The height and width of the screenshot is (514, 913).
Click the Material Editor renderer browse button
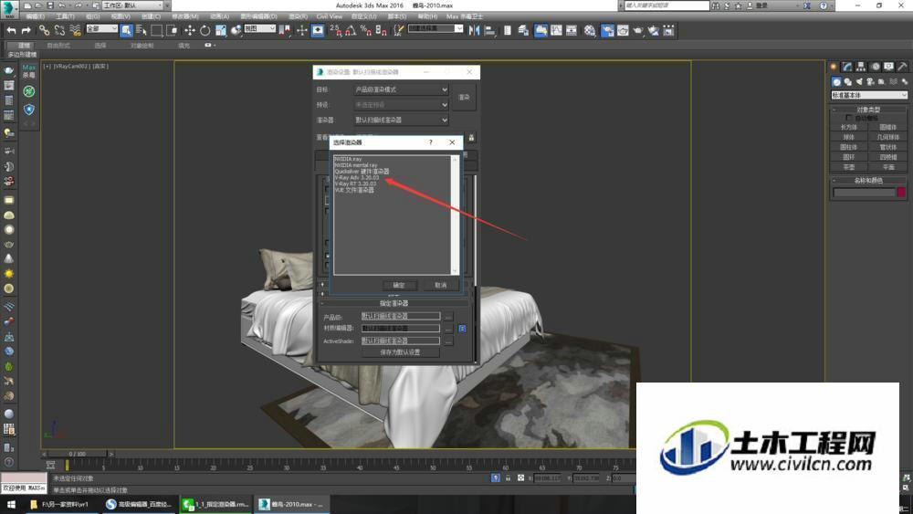point(447,329)
